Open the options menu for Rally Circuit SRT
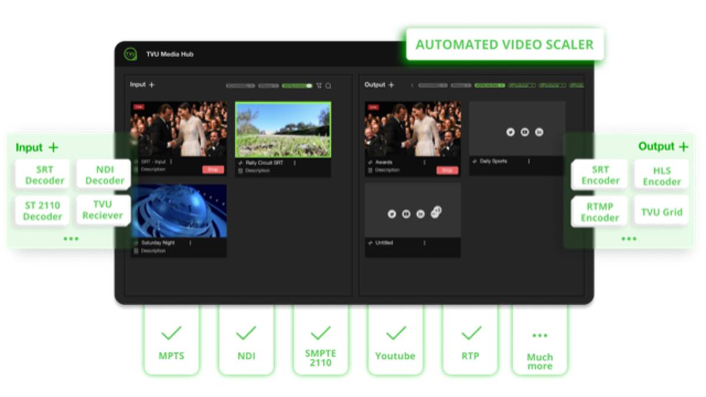 point(295,163)
